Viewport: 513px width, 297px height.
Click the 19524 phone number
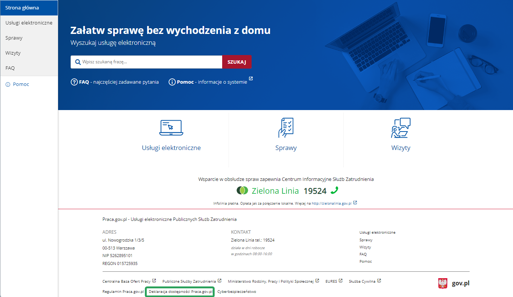[x=315, y=191]
